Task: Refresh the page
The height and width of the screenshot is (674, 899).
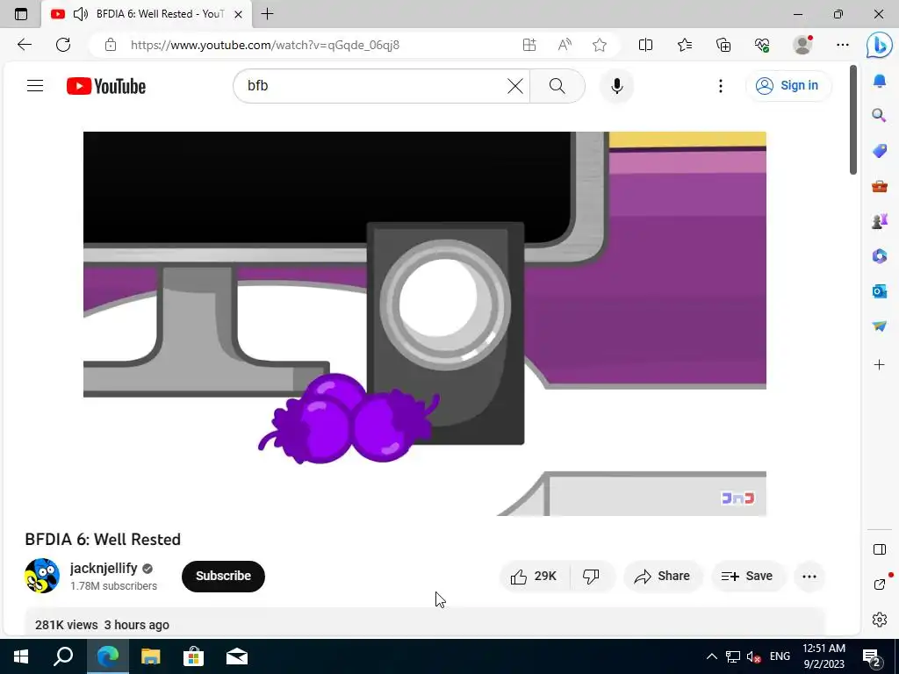Action: coord(63,45)
